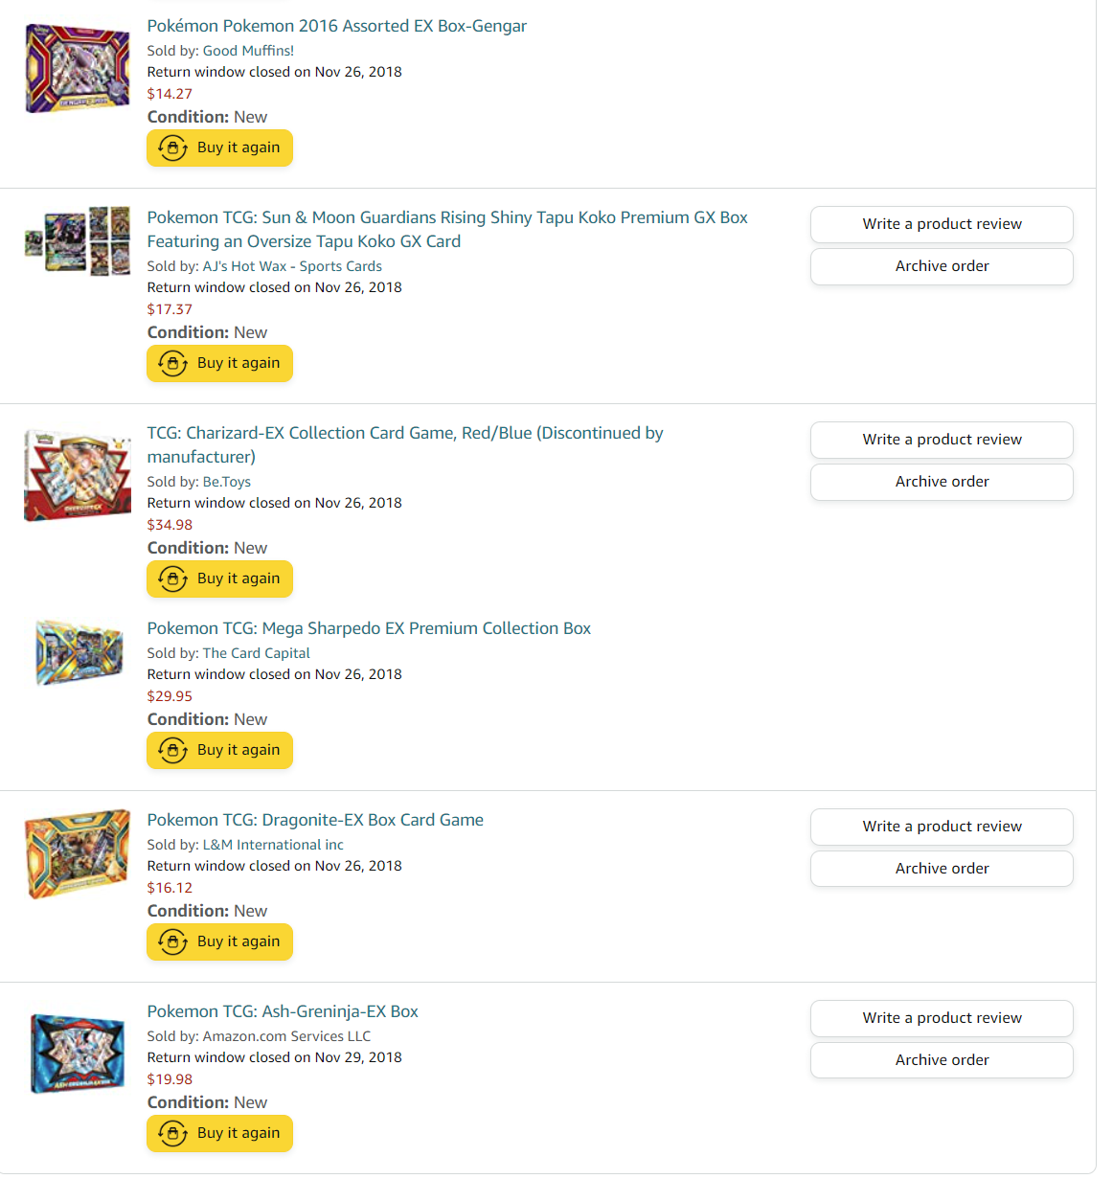Buy the Gengar EX Box again
This screenshot has height=1179, width=1113.
click(219, 148)
